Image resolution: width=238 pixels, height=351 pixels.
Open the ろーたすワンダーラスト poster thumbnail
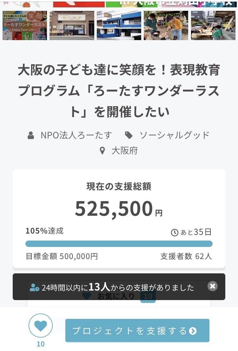(x=25, y=25)
